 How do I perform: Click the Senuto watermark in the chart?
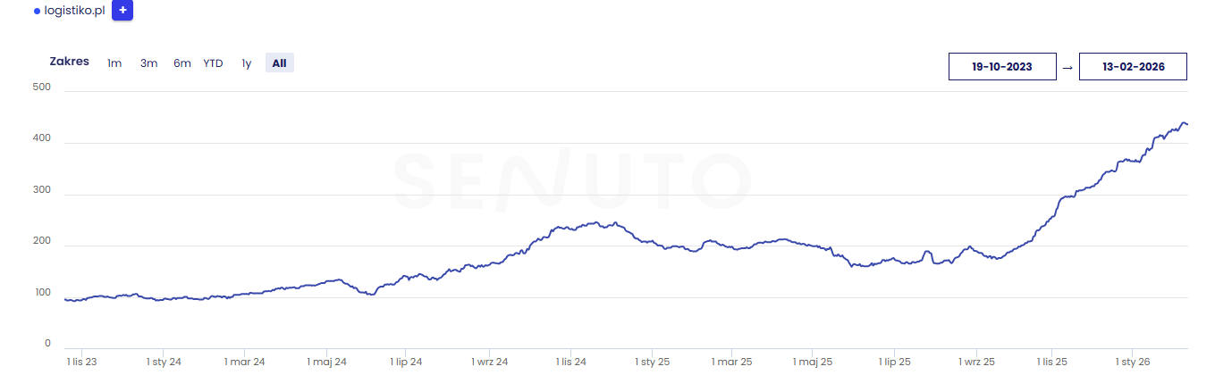tap(572, 179)
